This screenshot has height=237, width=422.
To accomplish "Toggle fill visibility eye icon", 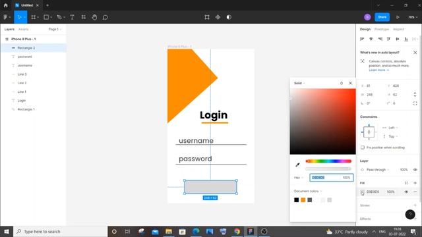I will (x=406, y=192).
